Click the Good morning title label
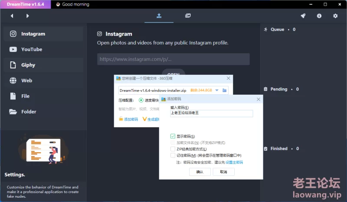This screenshot has width=347, height=202. pos(75,4)
